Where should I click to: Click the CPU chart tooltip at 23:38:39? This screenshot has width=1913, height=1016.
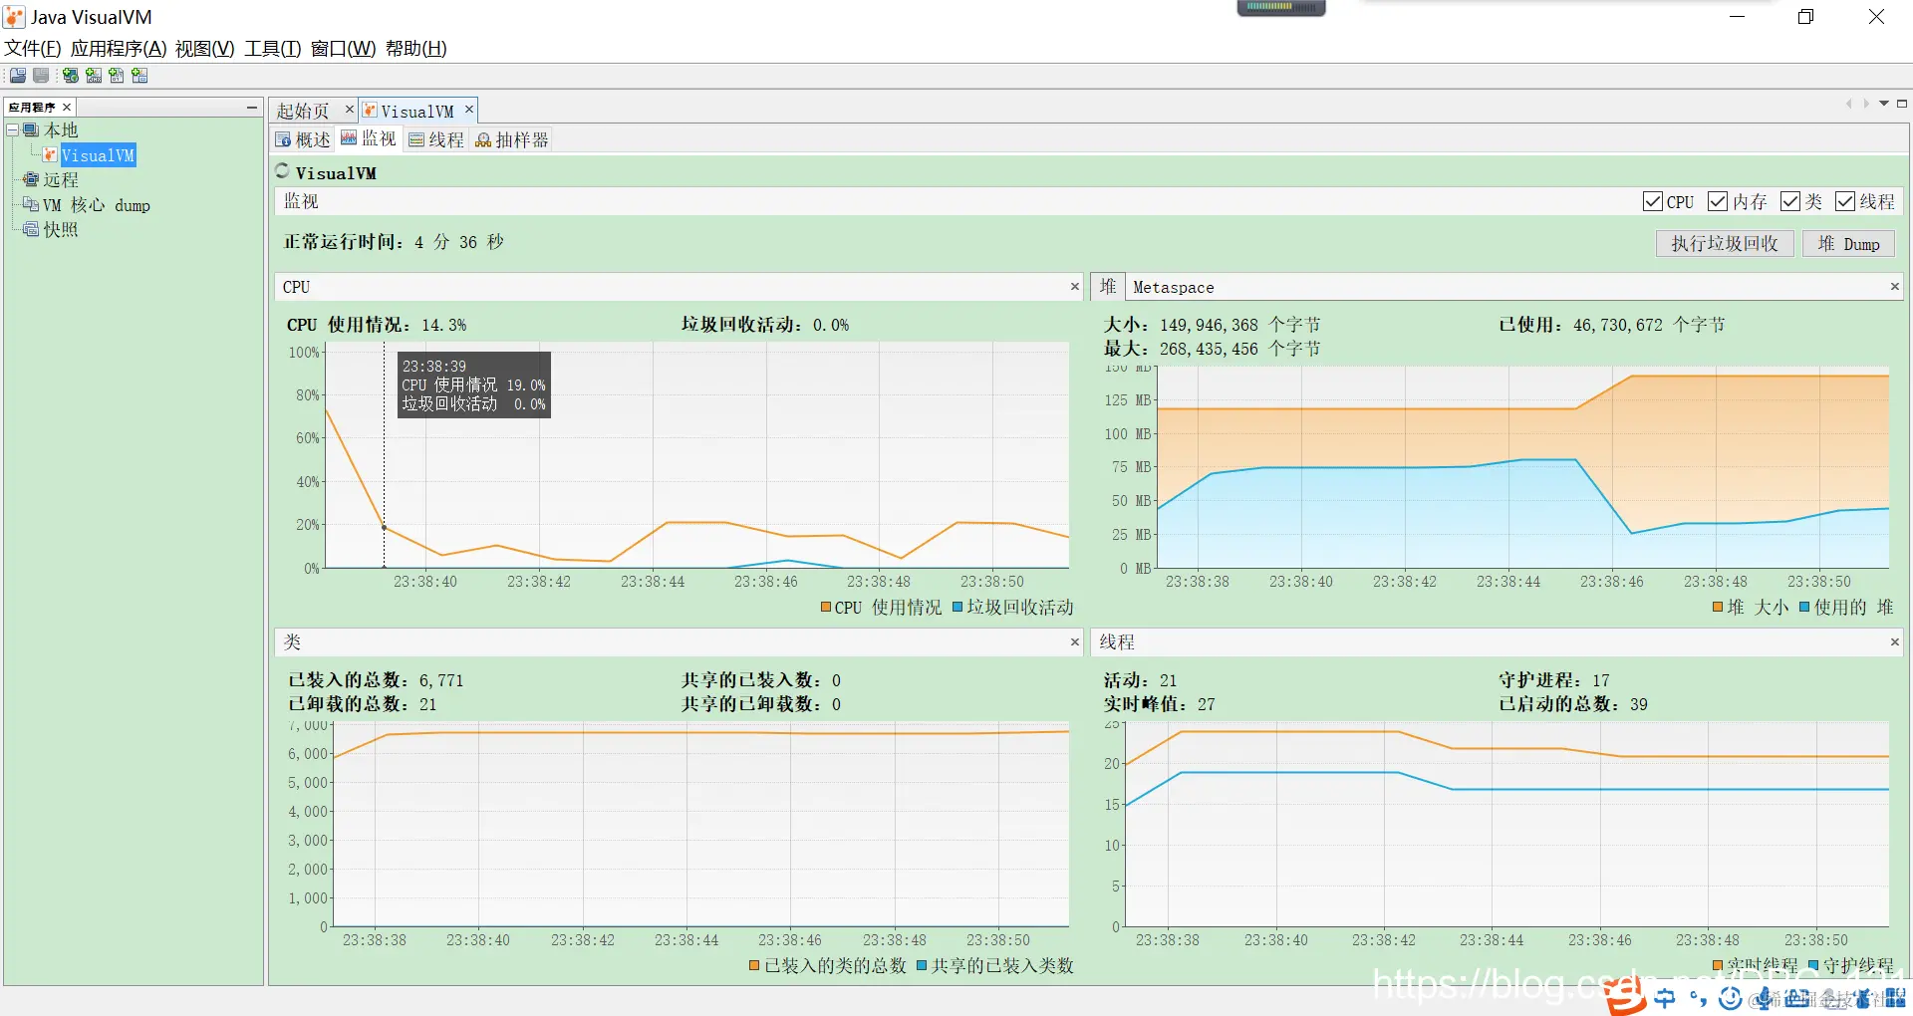(x=474, y=384)
